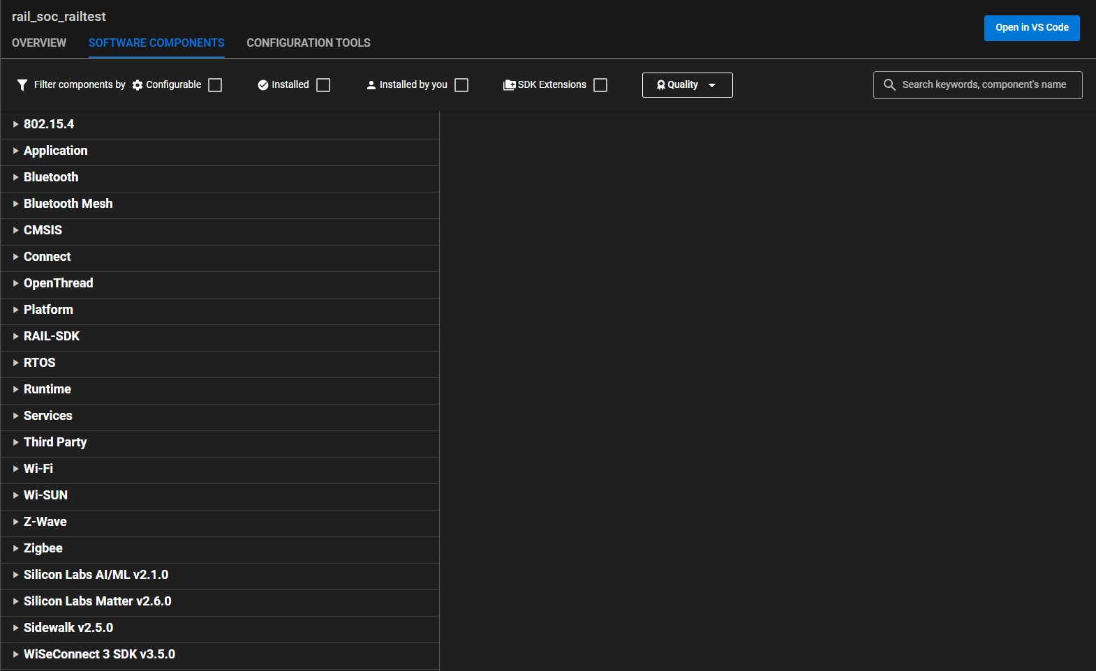Expand the CMSIS category arrow

coord(16,230)
